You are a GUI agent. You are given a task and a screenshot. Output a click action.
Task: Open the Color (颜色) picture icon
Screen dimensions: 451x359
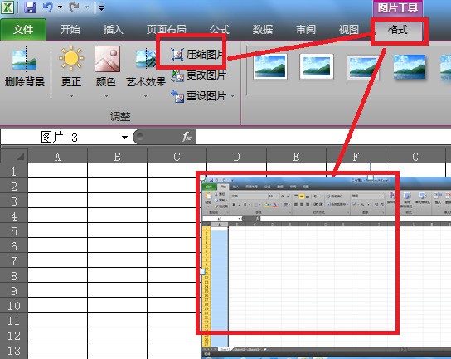[x=107, y=59]
